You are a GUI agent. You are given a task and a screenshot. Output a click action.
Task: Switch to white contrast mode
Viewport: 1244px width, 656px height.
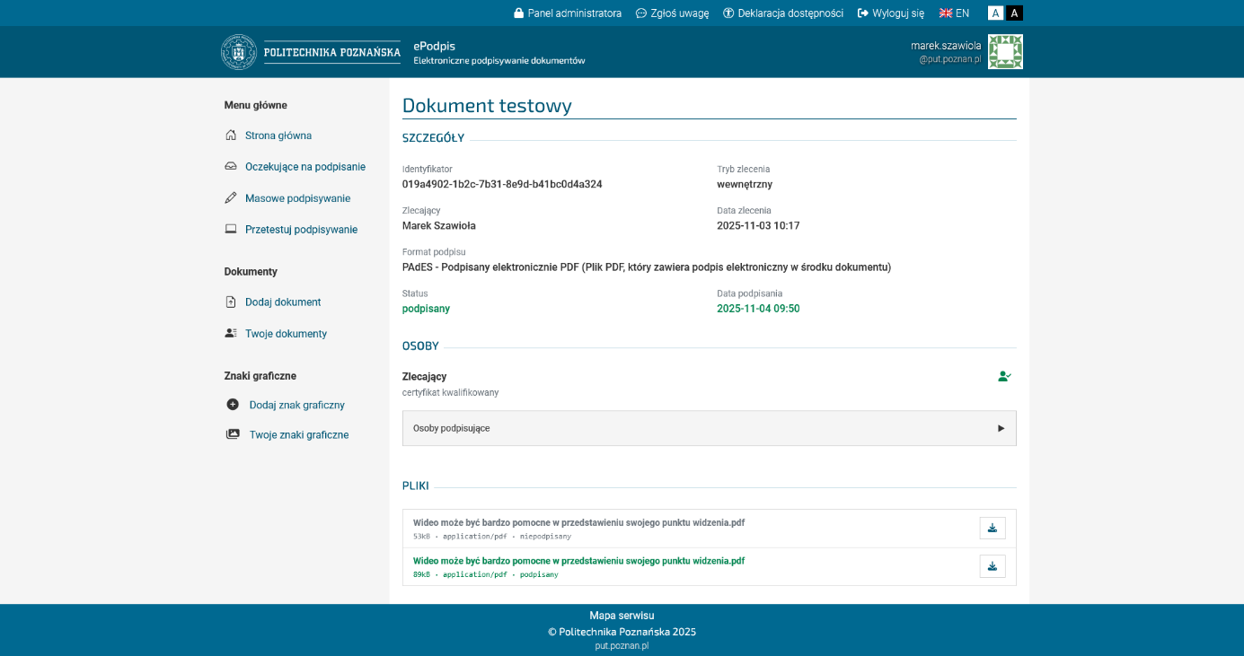pos(995,13)
